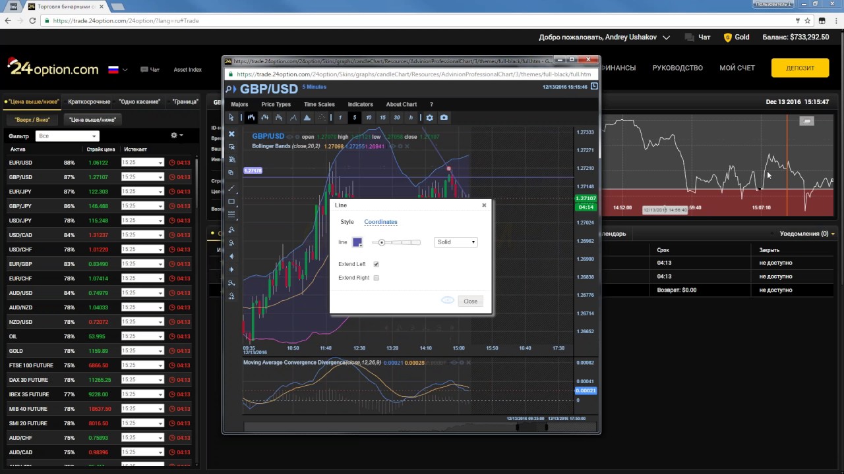Select the pointer cursor tool in chart toolbar
Viewport: 844px width, 474px height.
tap(231, 118)
